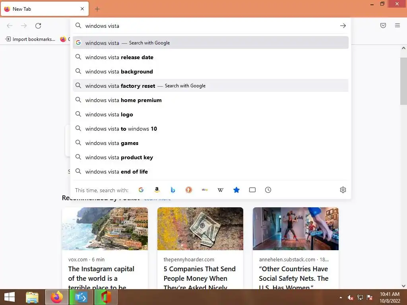Search with the DuckDuckGo engine icon
Image resolution: width=407 pixels, height=305 pixels.
point(189,190)
